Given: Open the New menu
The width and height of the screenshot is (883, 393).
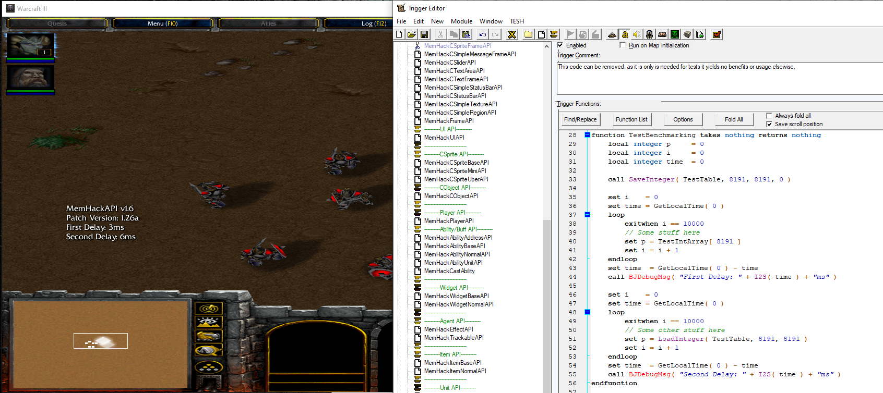Looking at the screenshot, I should 437,21.
